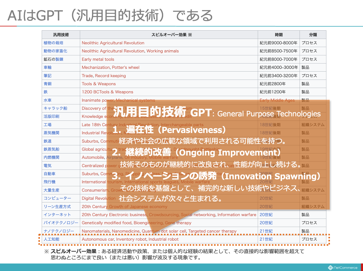Open the Information warfare link

(237, 215)
